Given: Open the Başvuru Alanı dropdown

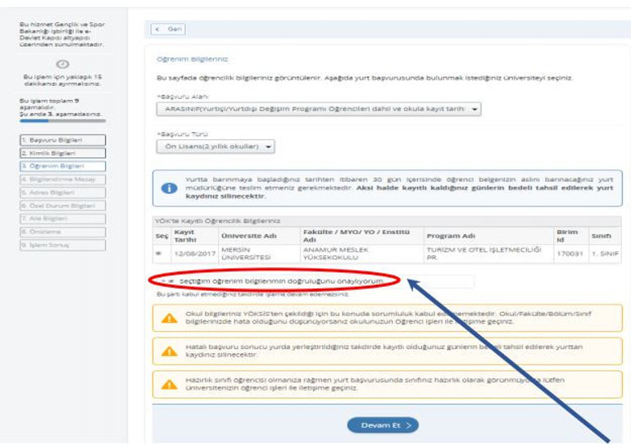Looking at the screenshot, I should (319, 108).
